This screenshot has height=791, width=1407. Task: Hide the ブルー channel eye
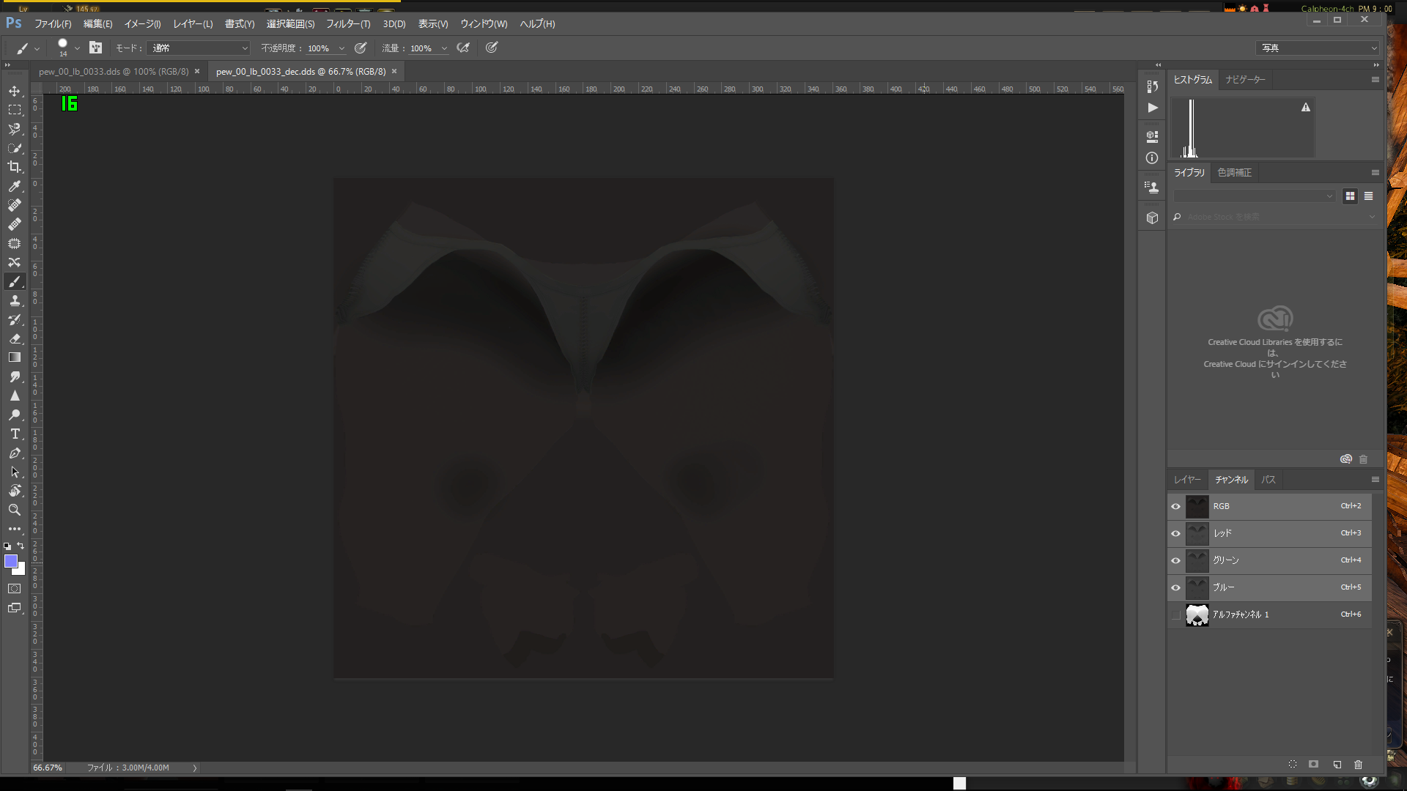coord(1175,587)
